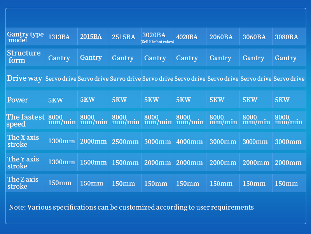
Task: Click X axis stroke 3000mm for 3020BA
Action: click(x=157, y=142)
